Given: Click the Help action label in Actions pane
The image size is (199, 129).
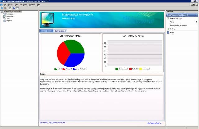Looking at the screenshot, I should [172, 33].
